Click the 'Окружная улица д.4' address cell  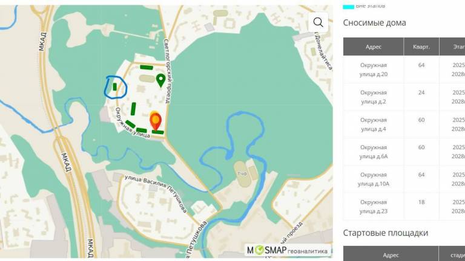374,124
